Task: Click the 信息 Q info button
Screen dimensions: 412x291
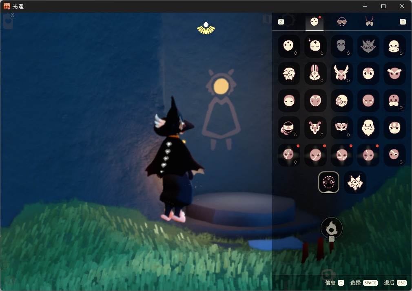Action: (x=334, y=283)
